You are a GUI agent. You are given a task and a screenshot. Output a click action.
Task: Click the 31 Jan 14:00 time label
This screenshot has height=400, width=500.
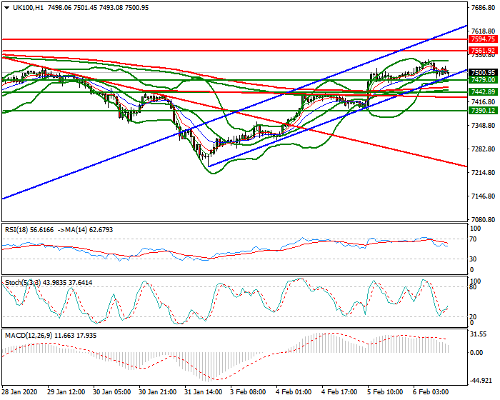(204, 391)
